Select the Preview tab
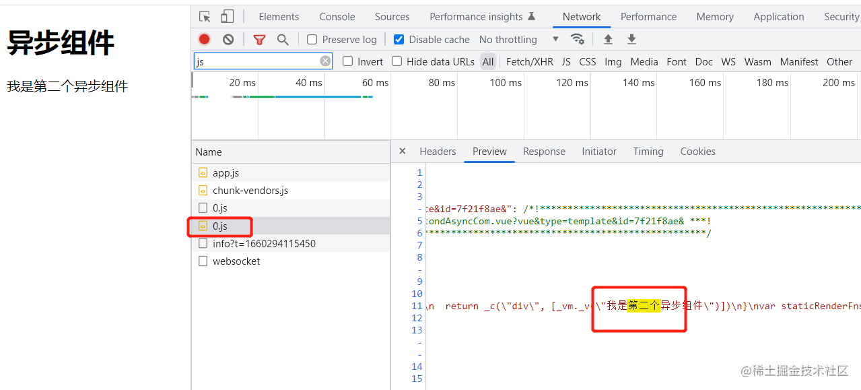Screen dimensions: 861x390 489,152
